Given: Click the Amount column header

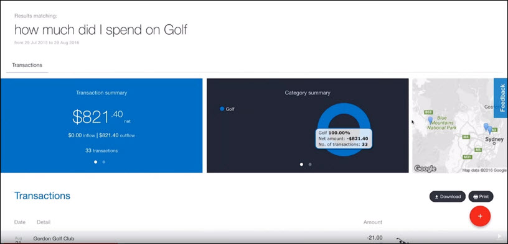Looking at the screenshot, I should tap(372, 222).
